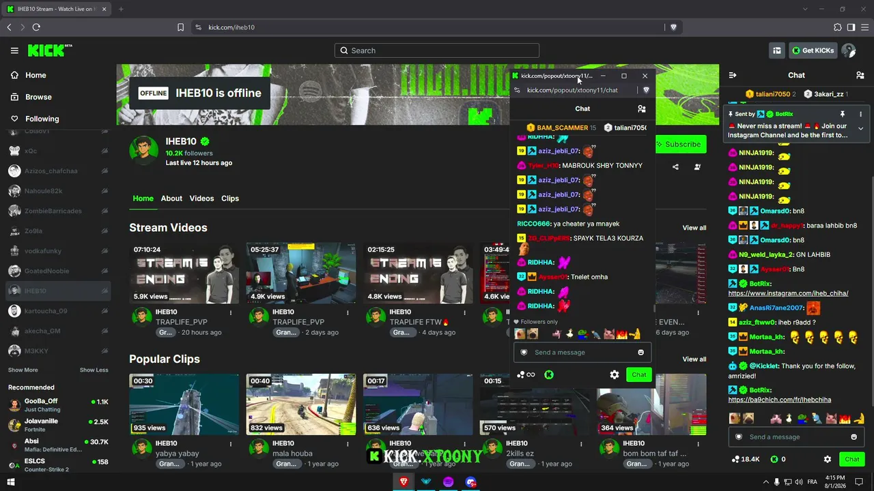Screen dimensions: 874x491
Task: Send message with main Chat button
Action: click(851, 460)
